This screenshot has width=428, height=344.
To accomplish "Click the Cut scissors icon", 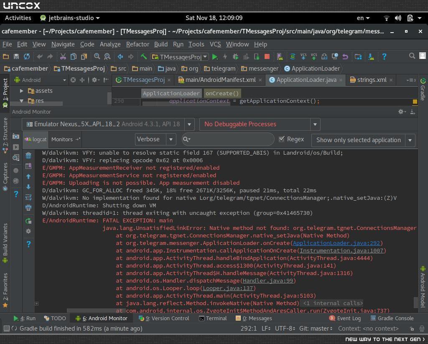I will coord(63,56).
